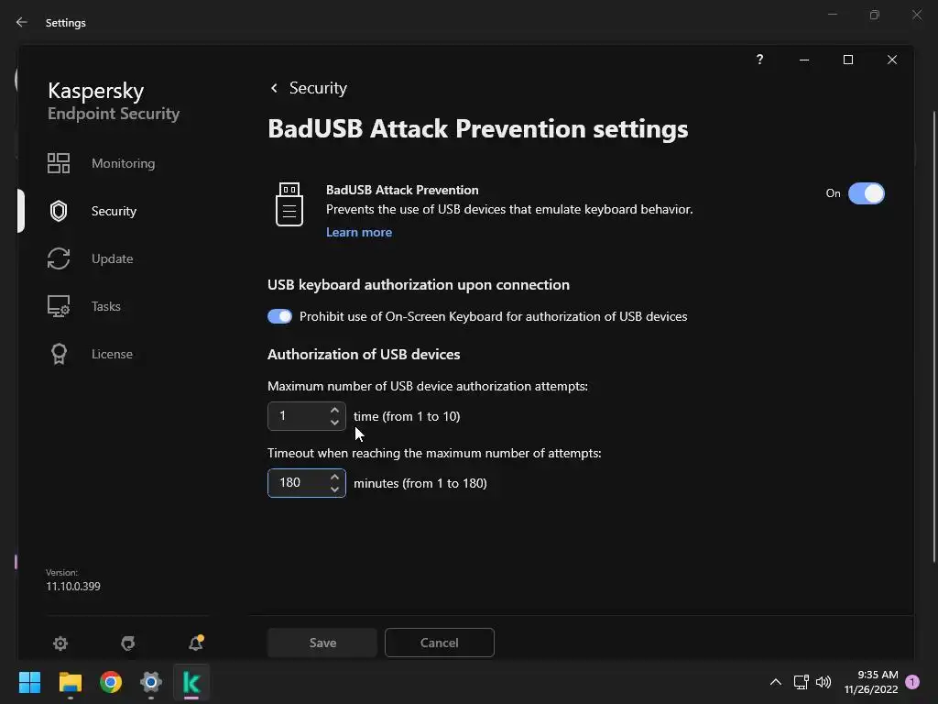Image resolution: width=938 pixels, height=704 pixels.
Task: Decrease authorization attempts with down arrow
Action: [334, 423]
